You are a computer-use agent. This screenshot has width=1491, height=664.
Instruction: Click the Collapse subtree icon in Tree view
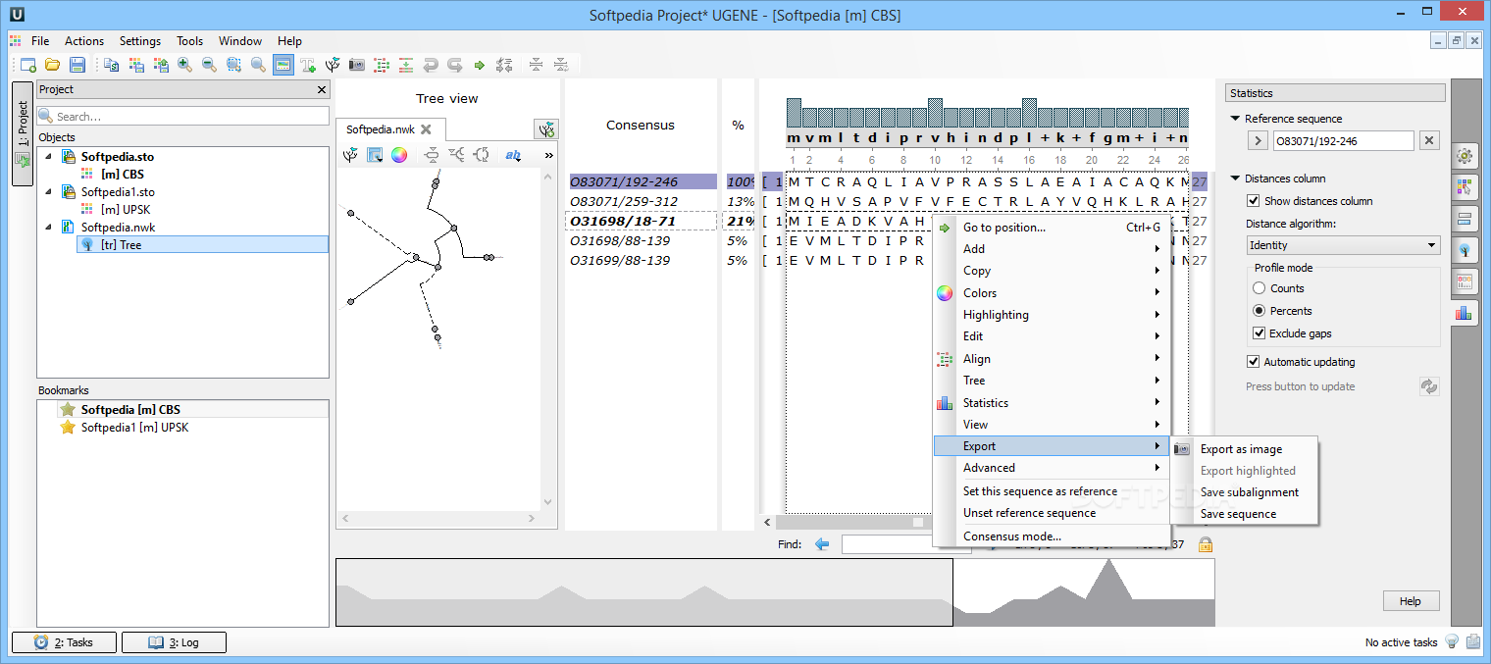click(x=432, y=155)
